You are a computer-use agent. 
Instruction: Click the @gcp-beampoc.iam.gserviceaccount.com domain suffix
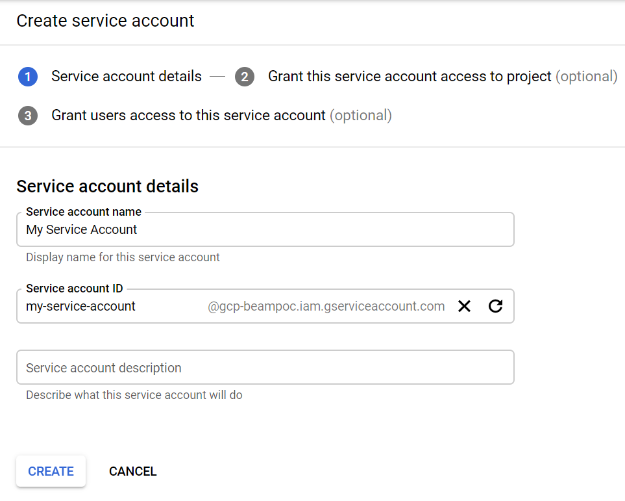[326, 306]
